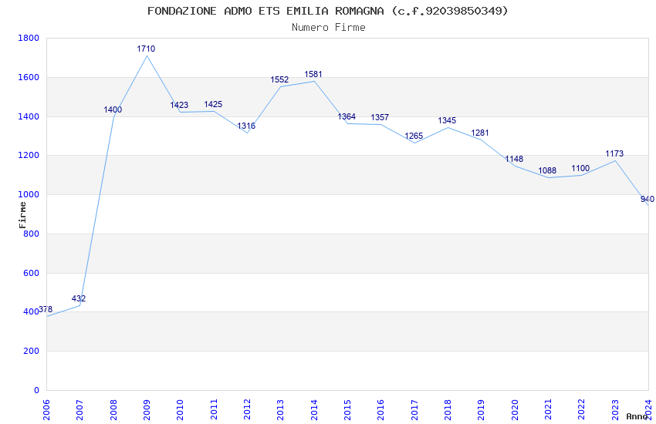Select the 1425 data label

point(213,104)
